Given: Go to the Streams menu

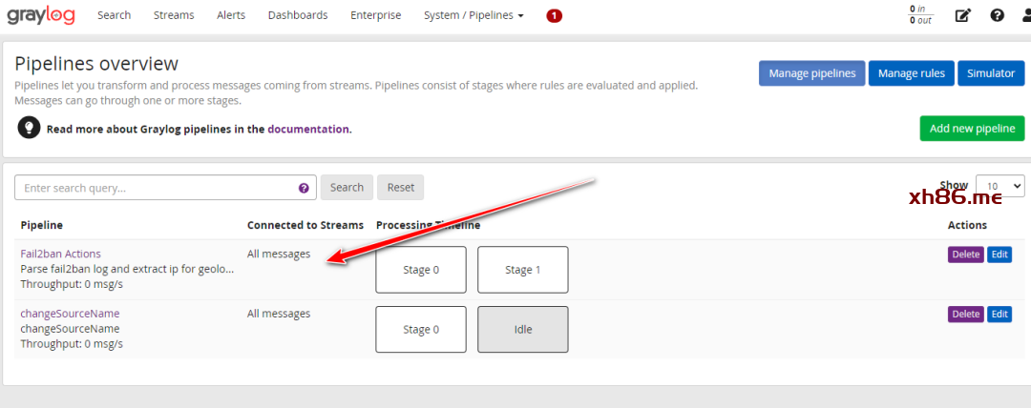Looking at the screenshot, I should [x=174, y=15].
